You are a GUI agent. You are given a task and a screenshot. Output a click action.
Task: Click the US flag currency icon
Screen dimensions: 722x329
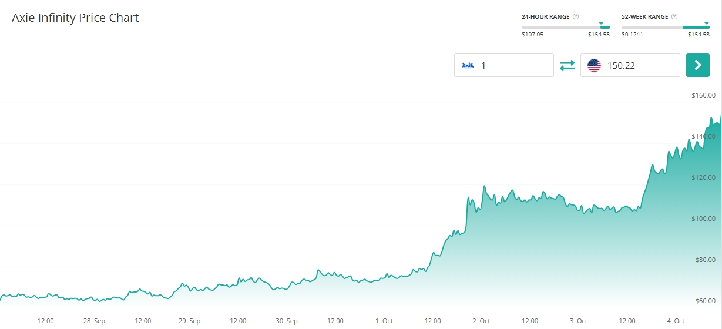click(x=594, y=65)
